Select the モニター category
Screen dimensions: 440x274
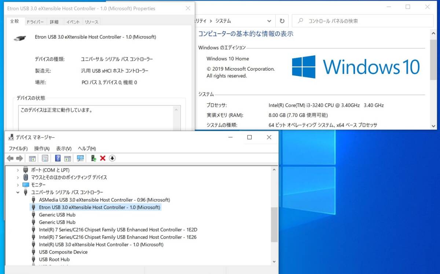coord(38,185)
